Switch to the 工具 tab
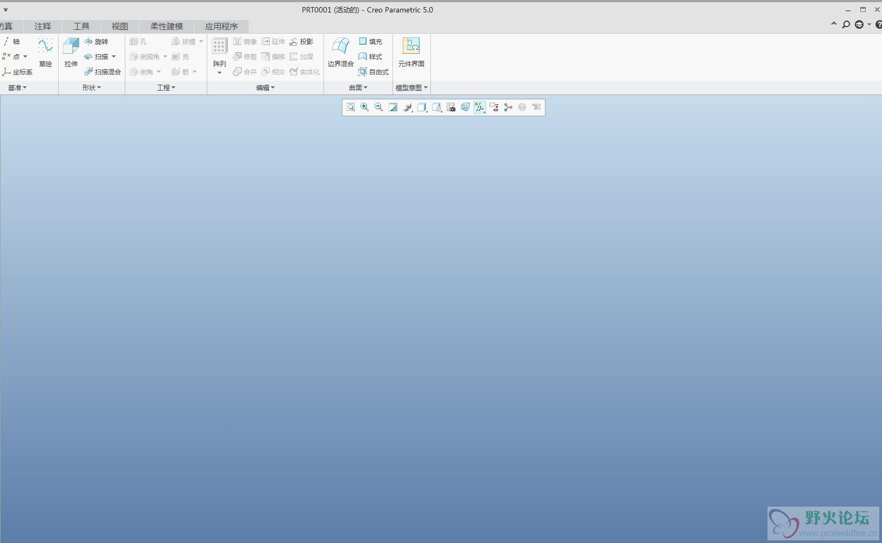 81,26
